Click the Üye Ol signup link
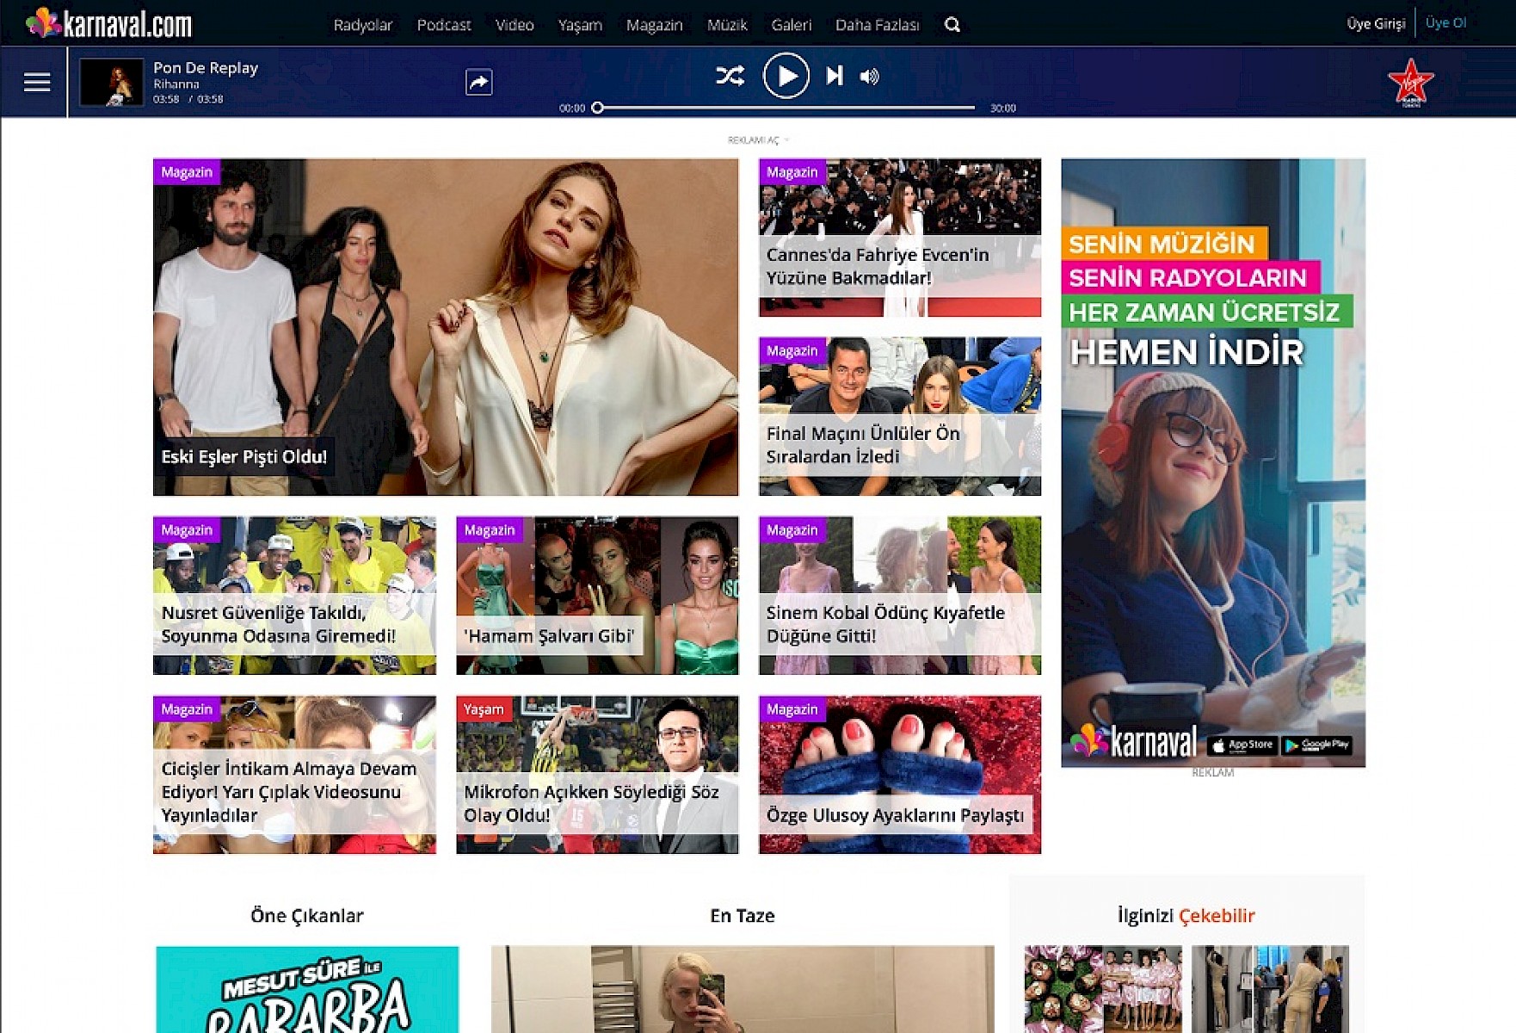The height and width of the screenshot is (1033, 1516). [x=1445, y=23]
